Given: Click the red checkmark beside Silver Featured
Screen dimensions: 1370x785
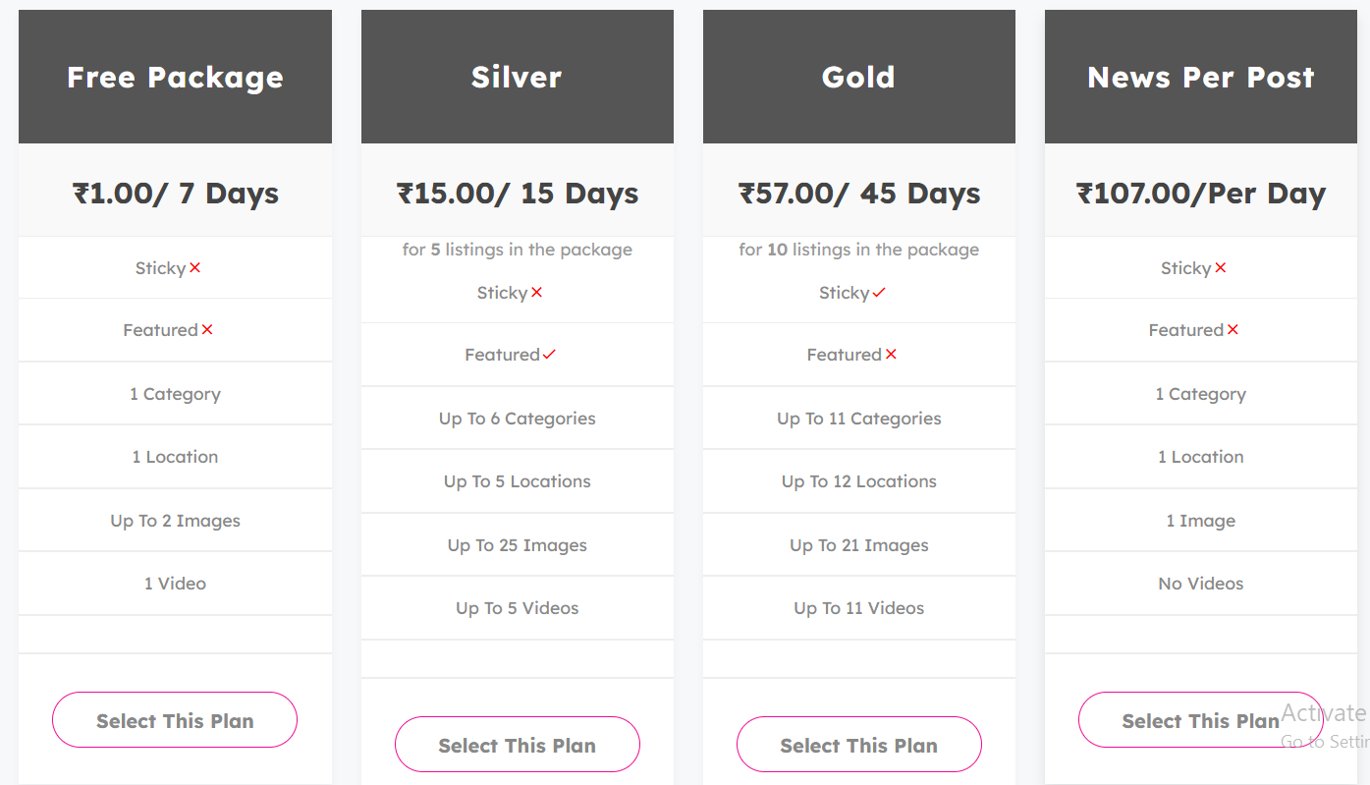Looking at the screenshot, I should [x=549, y=355].
